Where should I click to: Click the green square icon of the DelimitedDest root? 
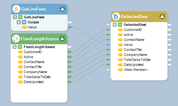pyautogui.click(x=120, y=25)
